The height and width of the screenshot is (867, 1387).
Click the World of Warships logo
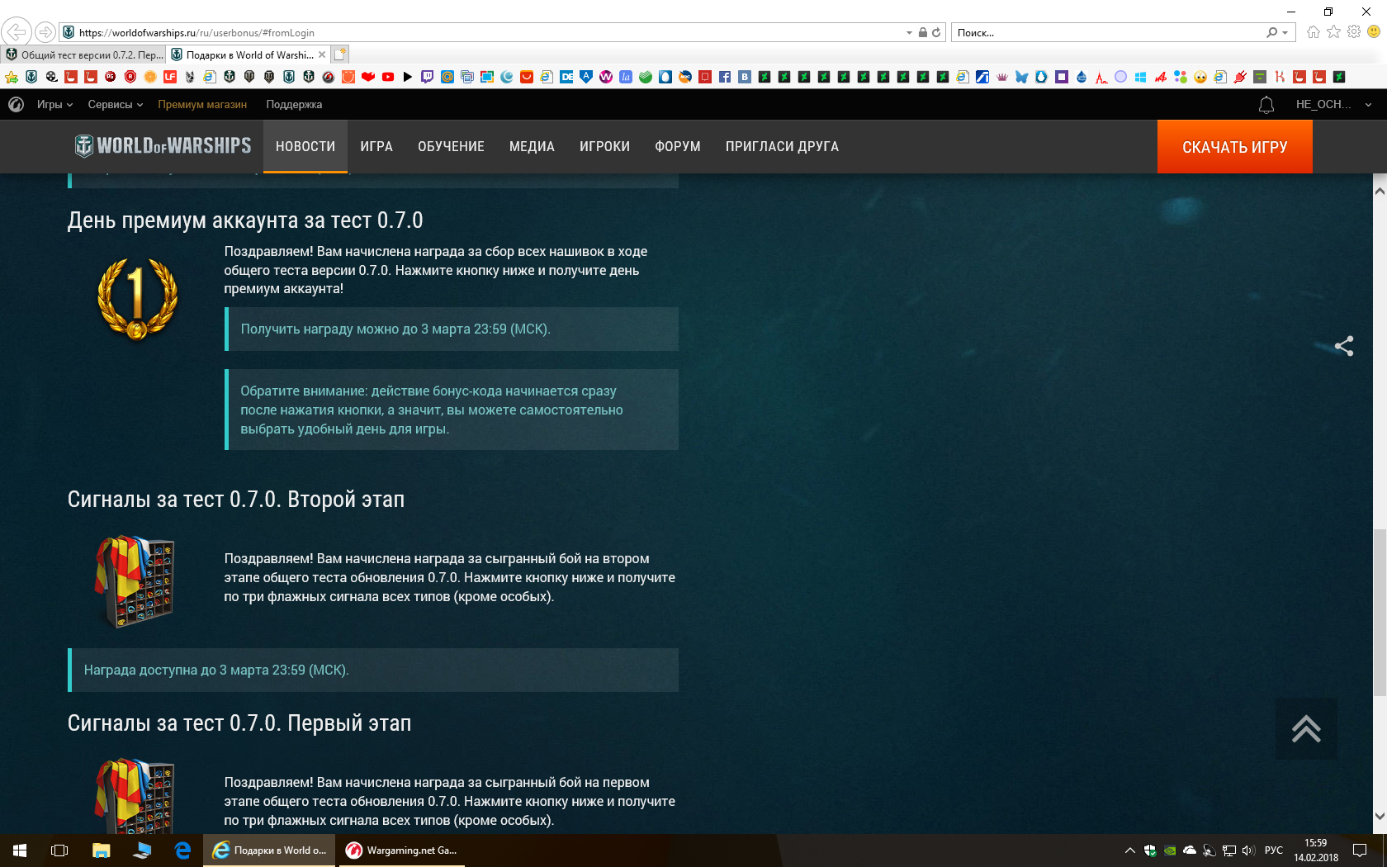[163, 146]
